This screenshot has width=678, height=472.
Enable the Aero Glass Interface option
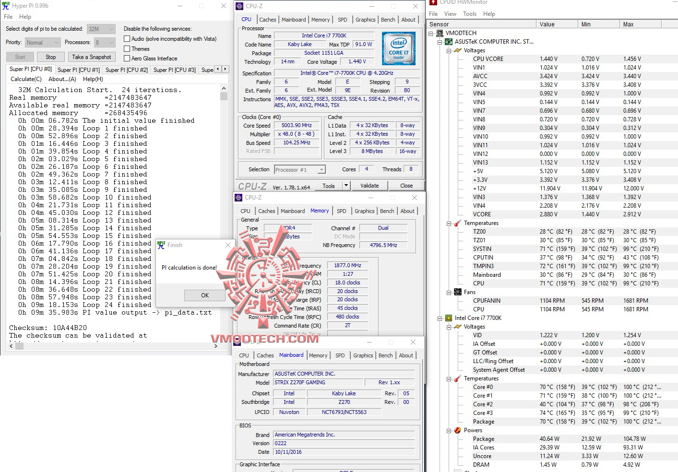tap(127, 58)
